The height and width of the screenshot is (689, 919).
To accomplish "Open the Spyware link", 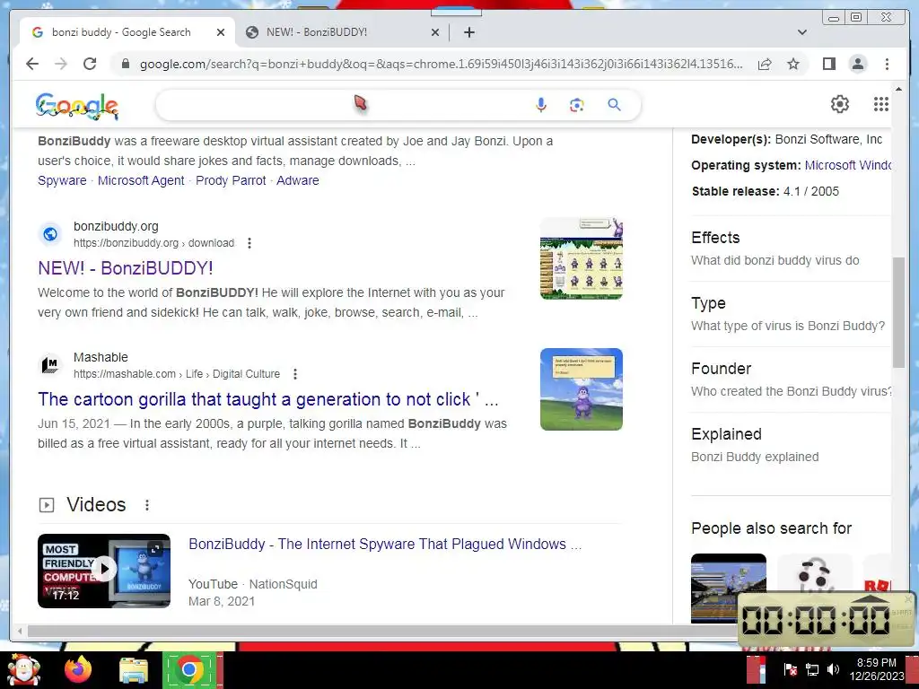I will (62, 180).
